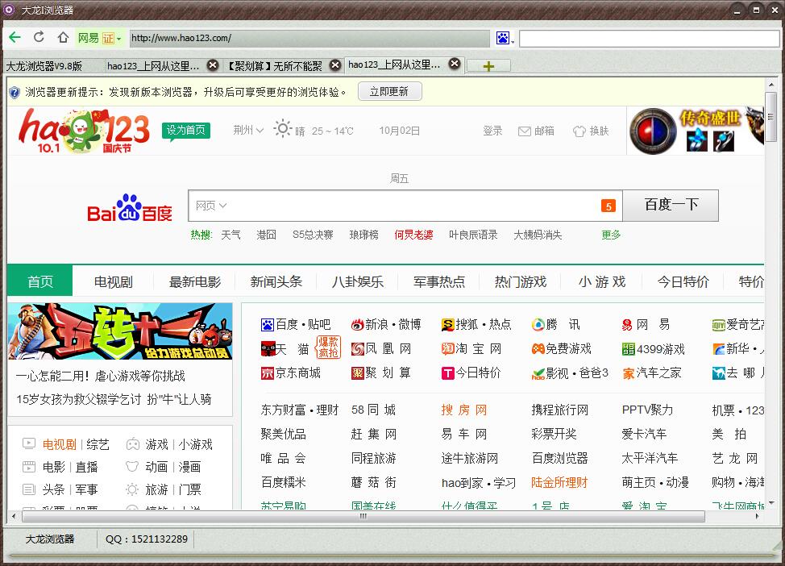785x566 pixels.
Task: Click the 邮箱 envelope icon
Action: click(x=524, y=131)
